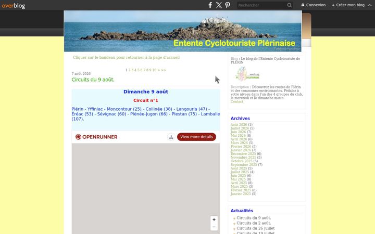Image resolution: width=375 pixels, height=234 pixels.
Task: Open the Connexion login link
Action: pyautogui.click(x=314, y=5)
